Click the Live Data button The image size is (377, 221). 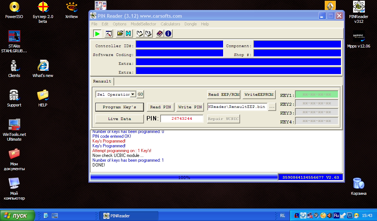pos(120,119)
